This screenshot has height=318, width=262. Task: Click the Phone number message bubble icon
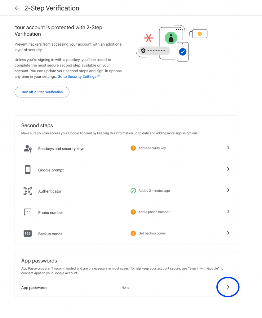[x=28, y=212]
